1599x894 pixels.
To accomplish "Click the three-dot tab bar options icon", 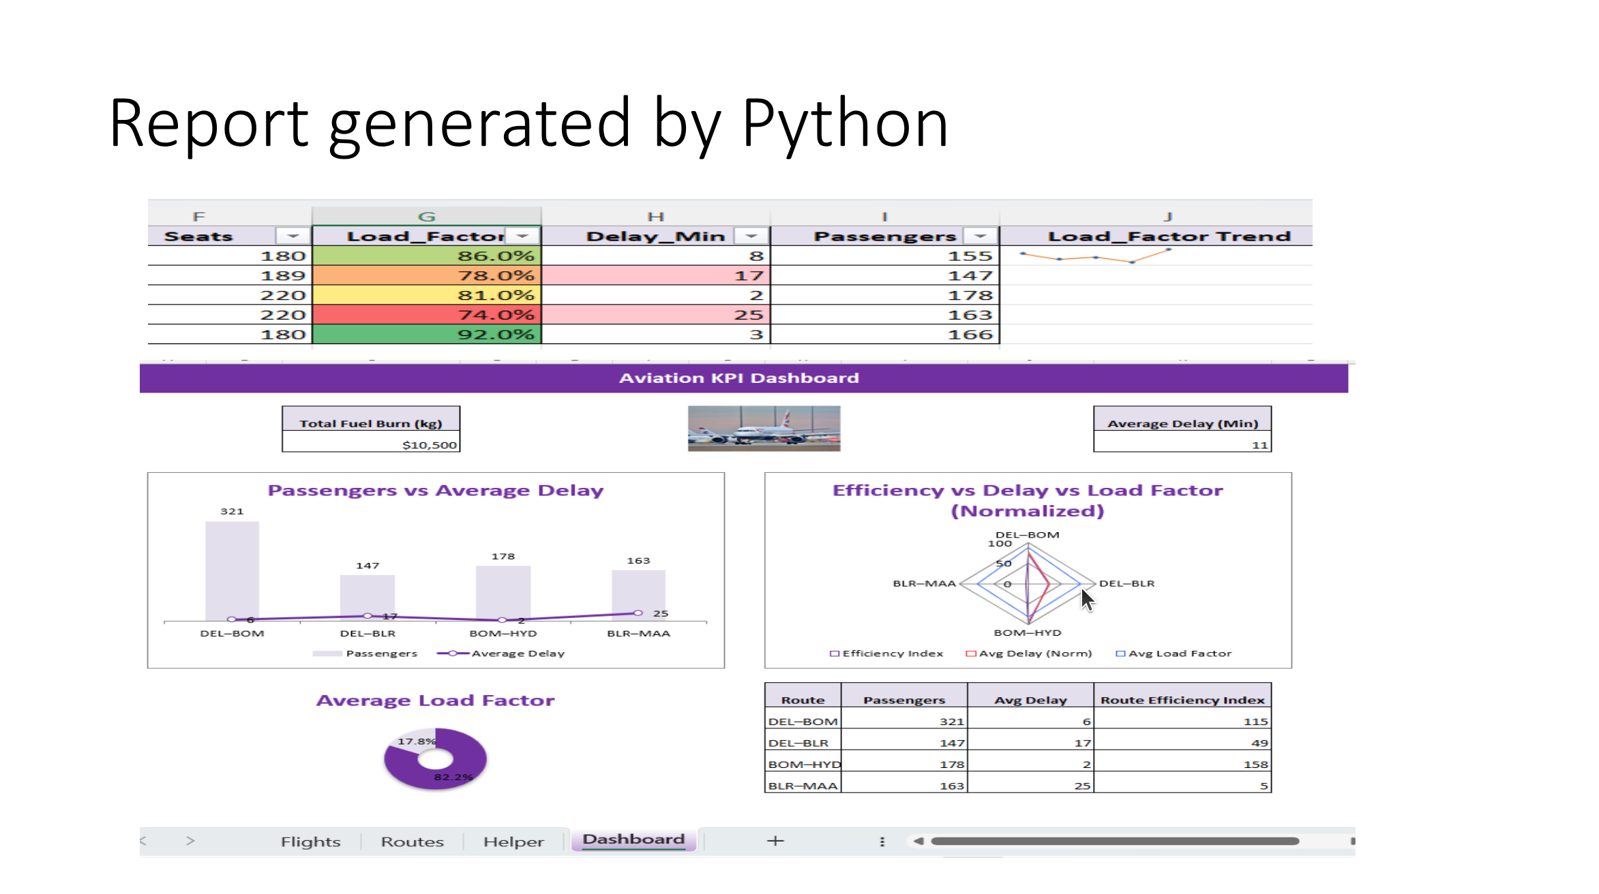I will [882, 842].
